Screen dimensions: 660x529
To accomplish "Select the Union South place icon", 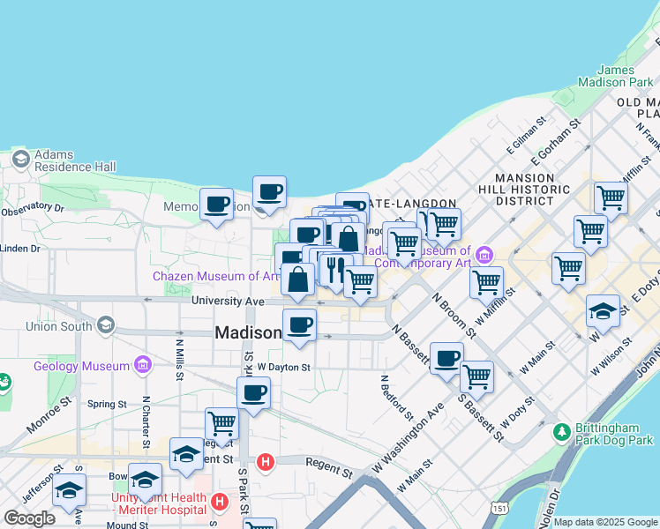I will click(106, 325).
